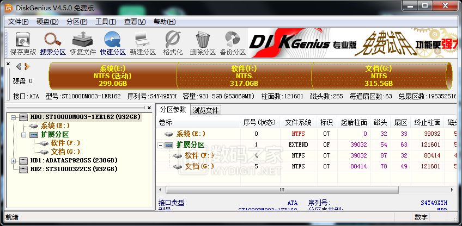
Task: Close the disk tree pane using its x
Action: click(x=149, y=108)
